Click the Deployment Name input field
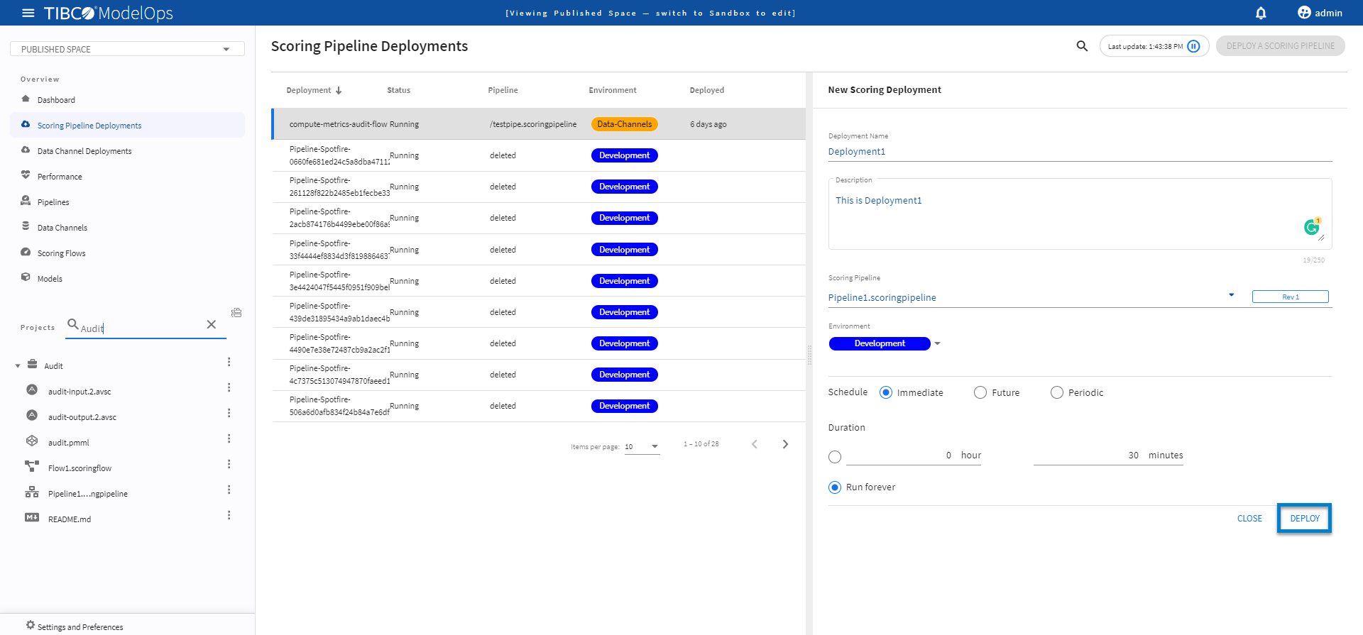 click(x=1079, y=151)
